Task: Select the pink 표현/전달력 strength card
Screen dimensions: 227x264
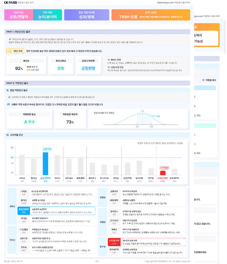Action: tap(19, 15)
